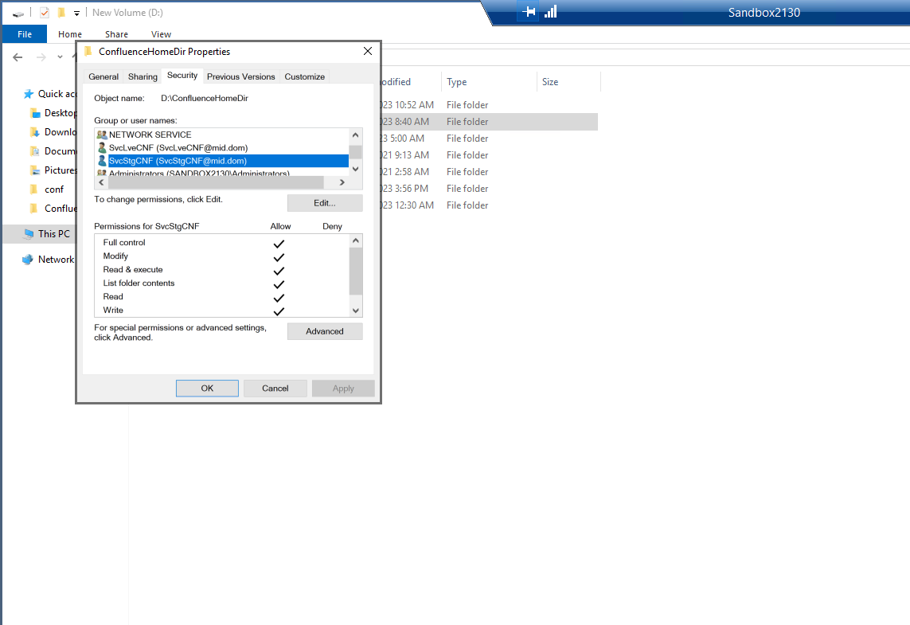Open the Home ribbon tab

(69, 34)
